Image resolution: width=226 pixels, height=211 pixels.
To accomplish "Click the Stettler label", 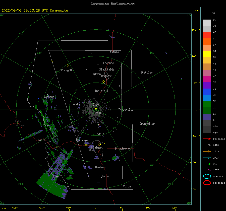I will pos(146,73).
